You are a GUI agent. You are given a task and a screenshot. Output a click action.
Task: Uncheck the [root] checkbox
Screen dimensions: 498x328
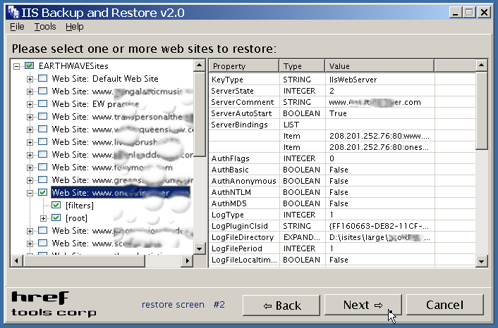click(x=56, y=217)
